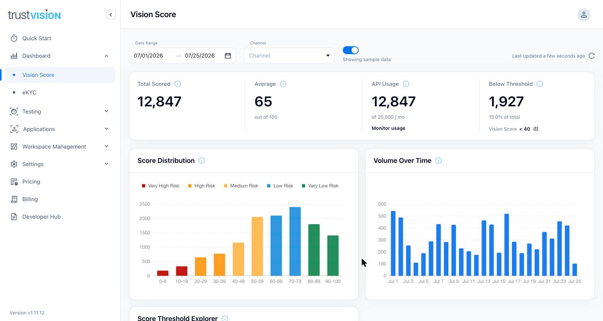Click the Jul 25 bar in Volume chart
Screen dimensions: 603x321
pyautogui.click(x=575, y=270)
